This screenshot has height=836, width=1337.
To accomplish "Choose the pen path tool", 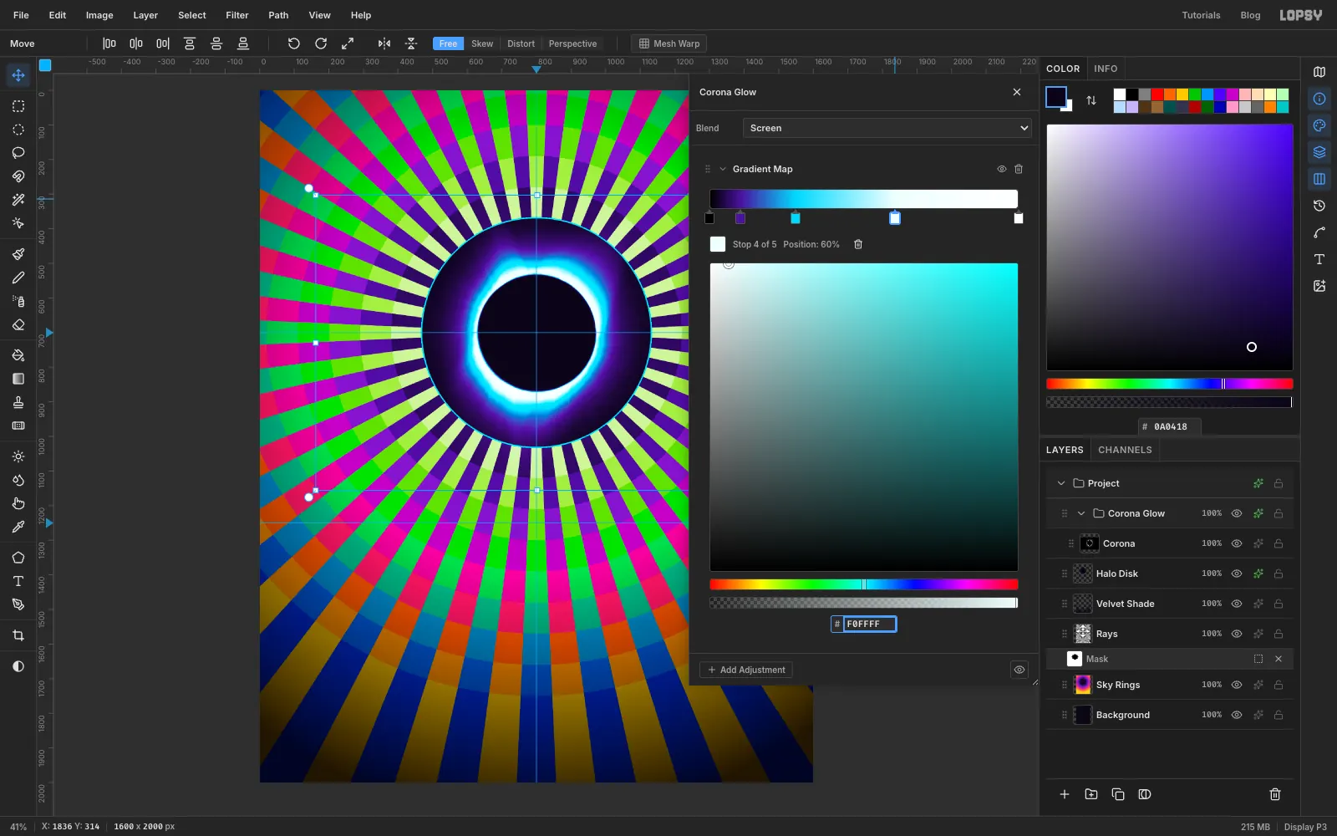I will (18, 604).
